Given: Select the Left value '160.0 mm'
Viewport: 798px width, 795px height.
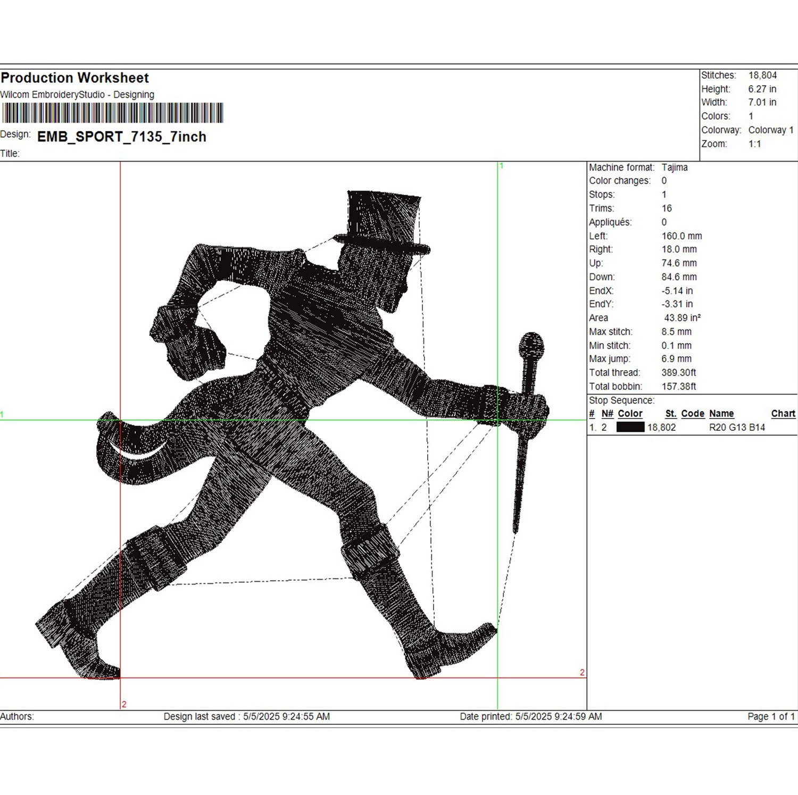Looking at the screenshot, I should [682, 236].
